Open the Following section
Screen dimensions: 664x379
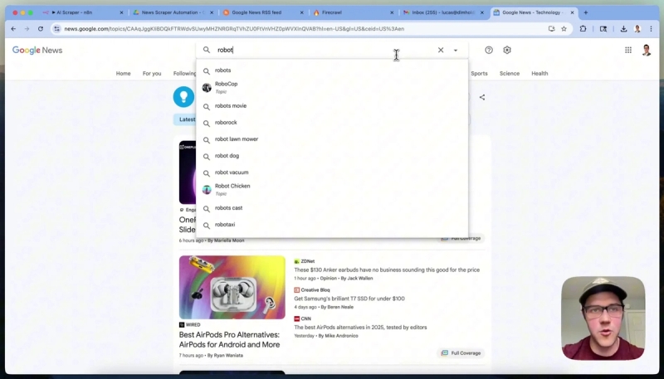tap(184, 73)
